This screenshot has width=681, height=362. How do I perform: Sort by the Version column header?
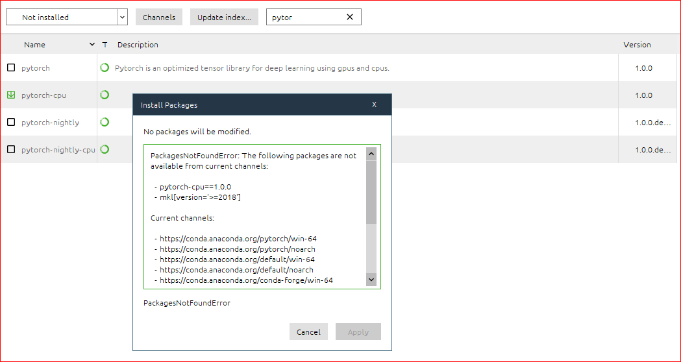[x=637, y=45]
